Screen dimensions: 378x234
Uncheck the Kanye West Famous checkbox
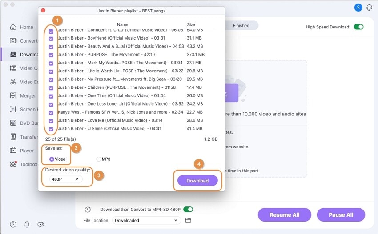tap(51, 112)
